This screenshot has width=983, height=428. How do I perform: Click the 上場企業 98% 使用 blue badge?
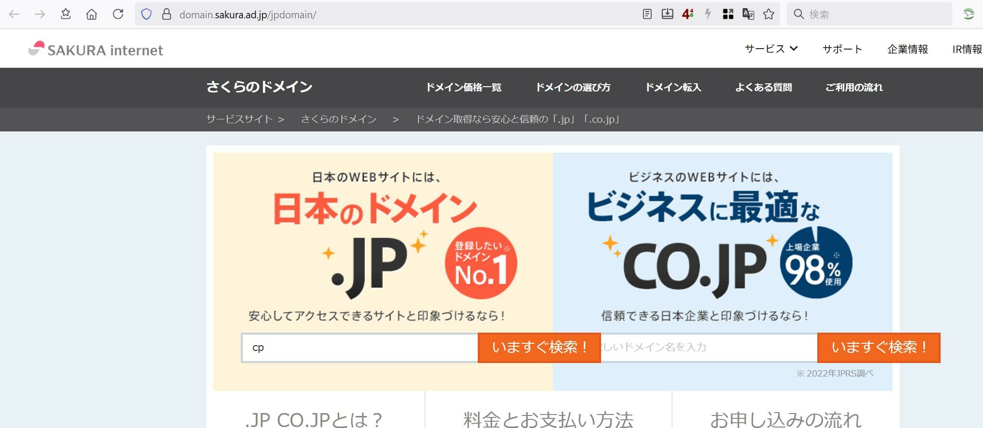coord(816,263)
